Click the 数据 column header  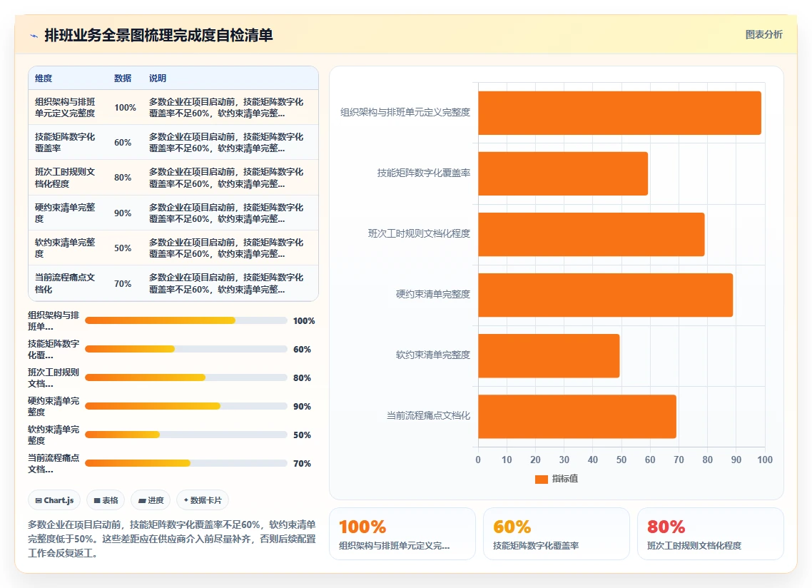click(x=123, y=78)
